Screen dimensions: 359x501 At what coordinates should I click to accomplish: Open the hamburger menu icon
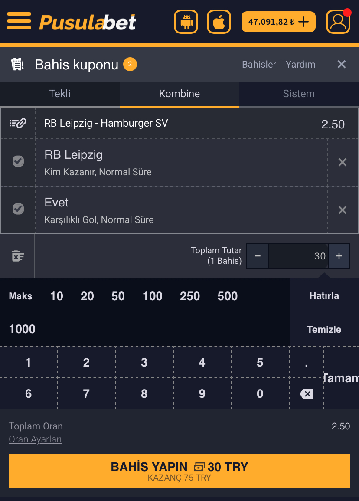pyautogui.click(x=19, y=21)
